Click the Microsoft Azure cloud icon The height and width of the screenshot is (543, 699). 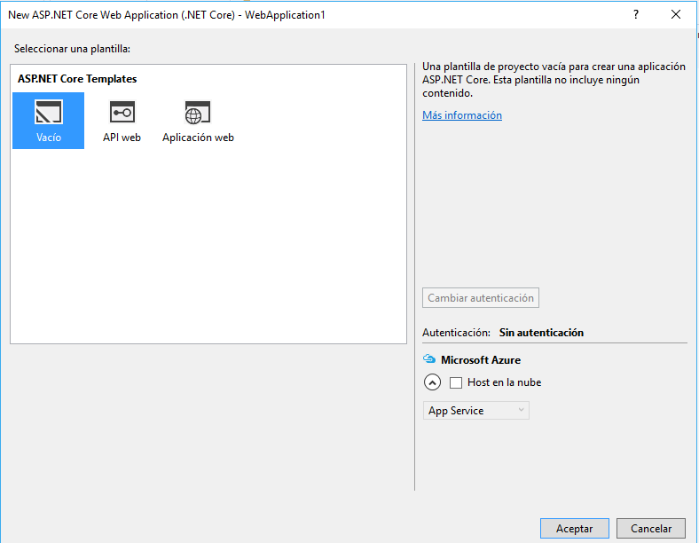(x=429, y=358)
